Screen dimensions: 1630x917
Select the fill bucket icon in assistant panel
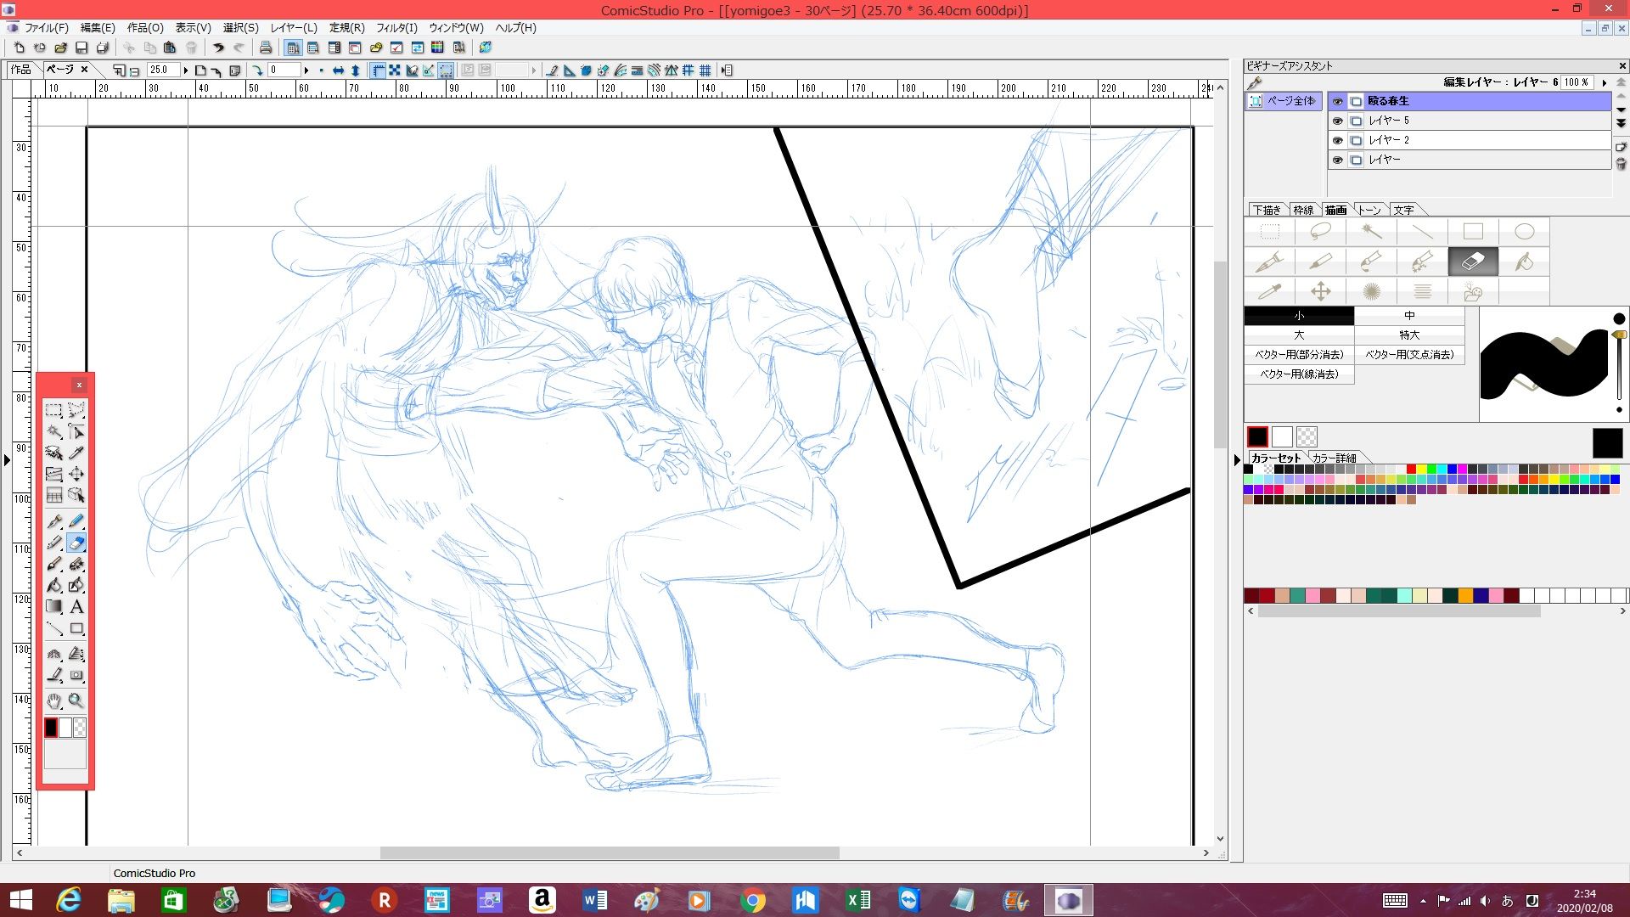1524,262
